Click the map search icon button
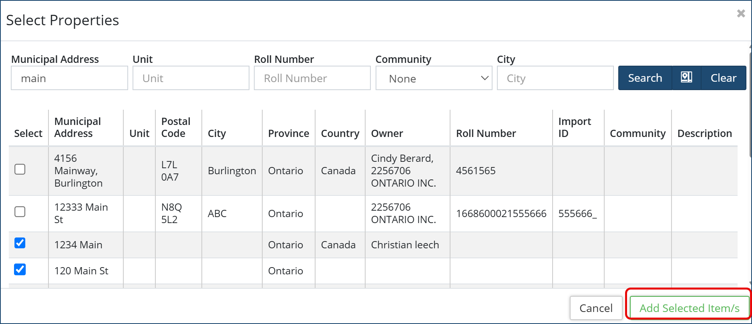 (686, 78)
